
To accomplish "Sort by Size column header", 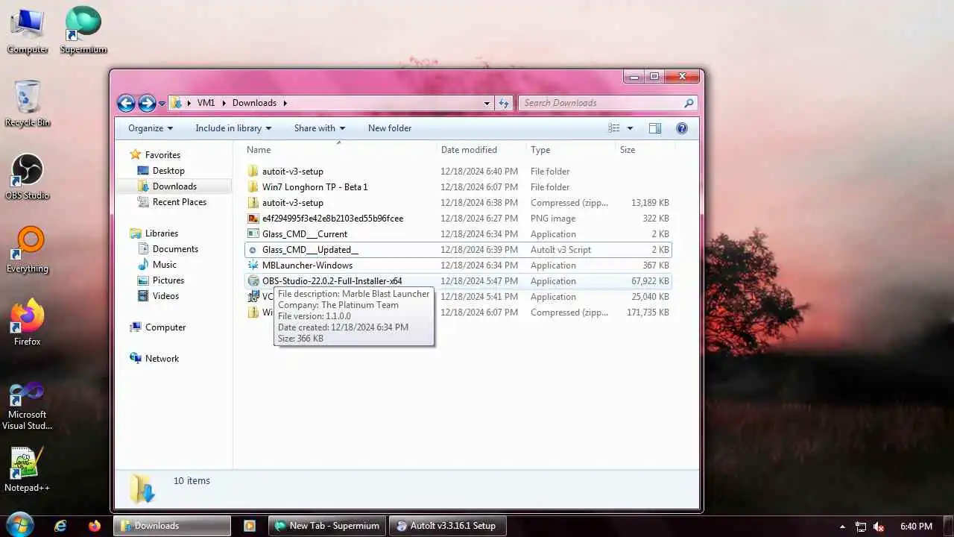I will pyautogui.click(x=645, y=150).
